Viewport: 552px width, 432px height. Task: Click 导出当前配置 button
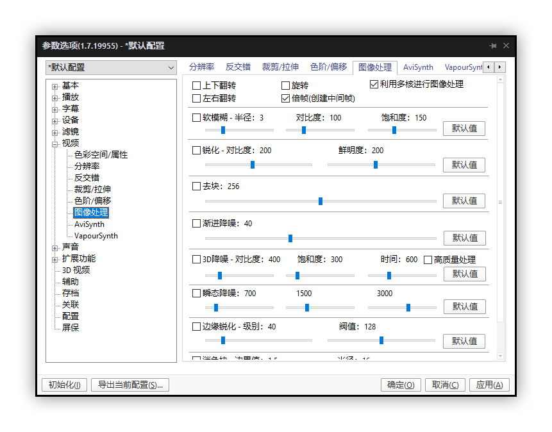pos(130,385)
